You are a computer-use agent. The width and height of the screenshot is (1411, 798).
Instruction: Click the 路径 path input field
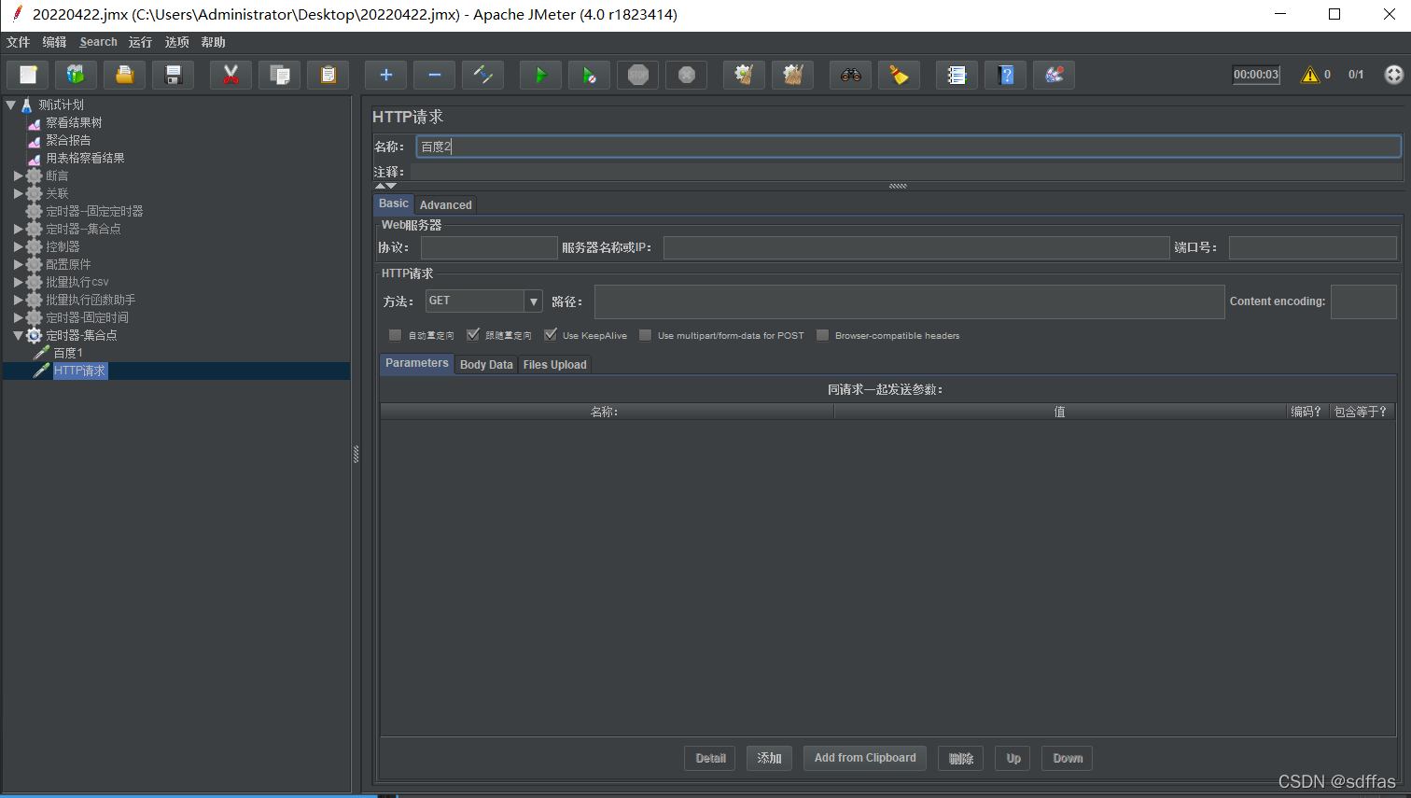[x=909, y=302]
